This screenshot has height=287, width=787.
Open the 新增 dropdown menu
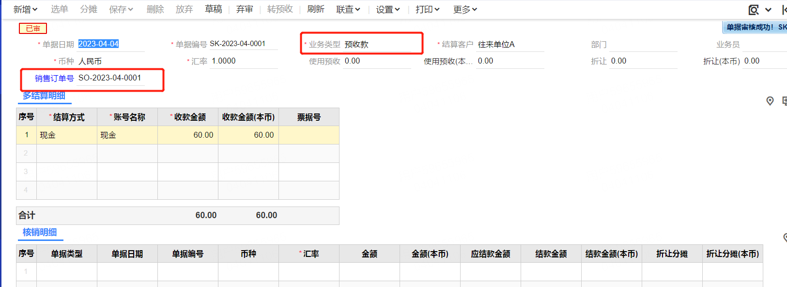(25, 9)
